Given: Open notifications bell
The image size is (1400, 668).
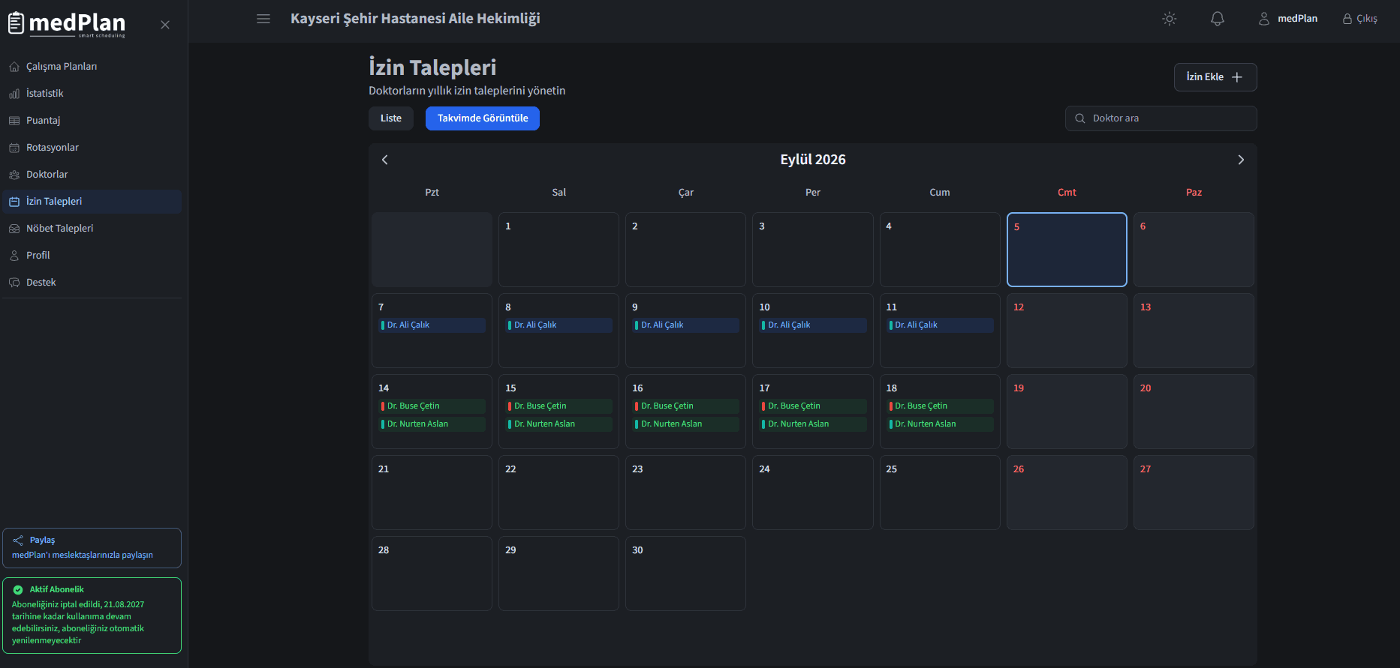Looking at the screenshot, I should pyautogui.click(x=1218, y=19).
